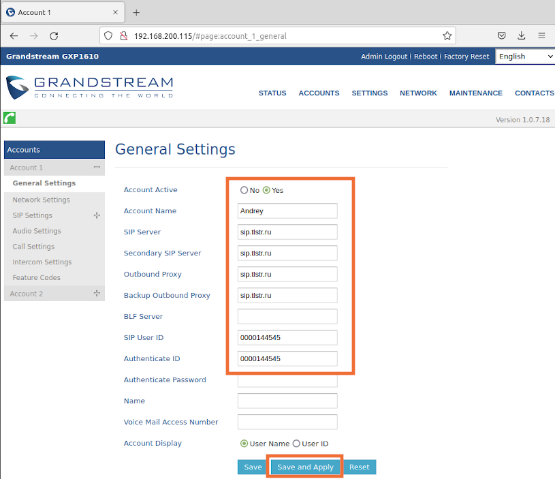Bookmark this page with the star icon
Screen dimensions: 555x479
click(x=447, y=35)
